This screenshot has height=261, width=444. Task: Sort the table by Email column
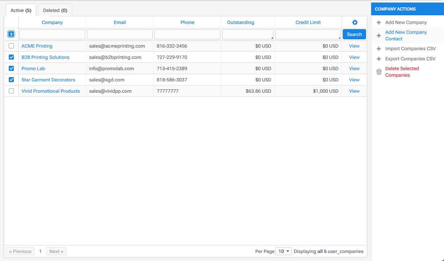(x=120, y=23)
